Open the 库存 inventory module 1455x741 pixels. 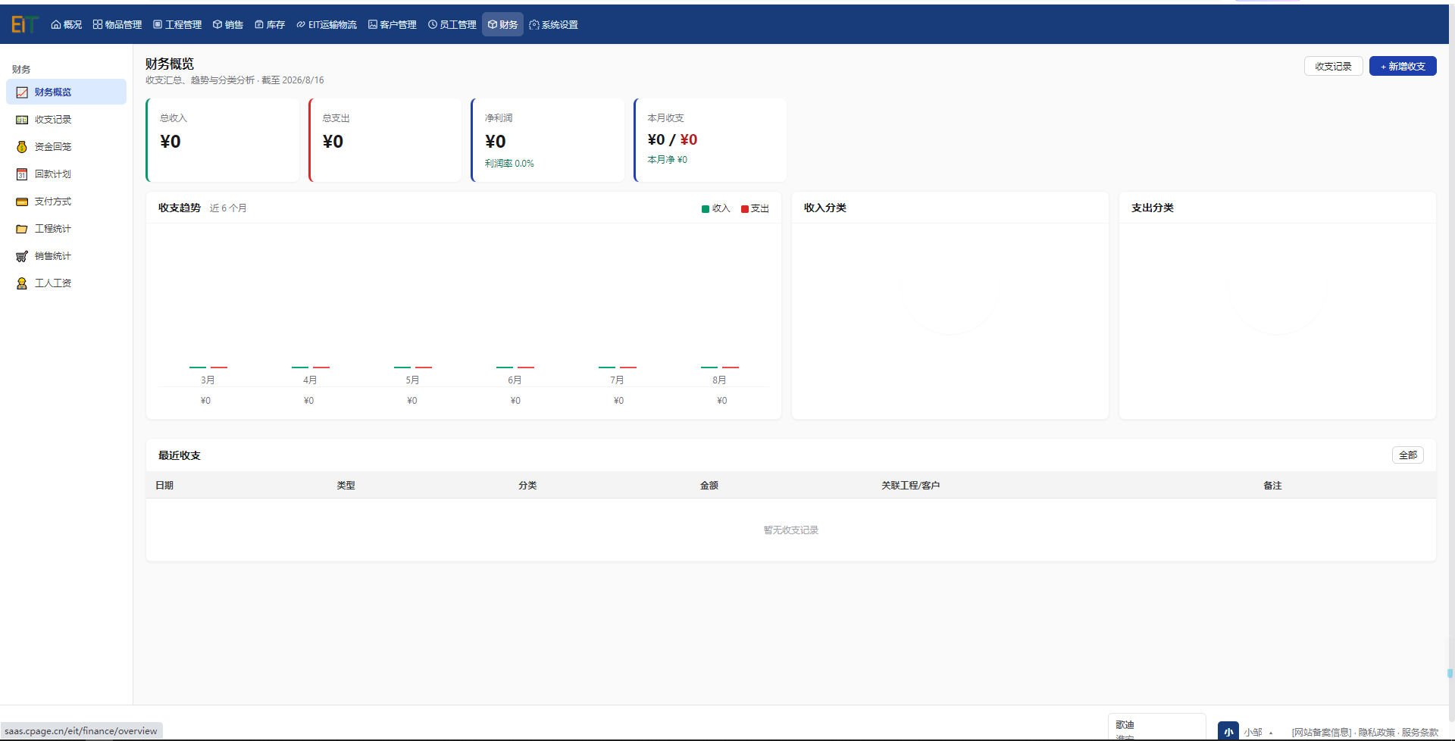click(270, 24)
